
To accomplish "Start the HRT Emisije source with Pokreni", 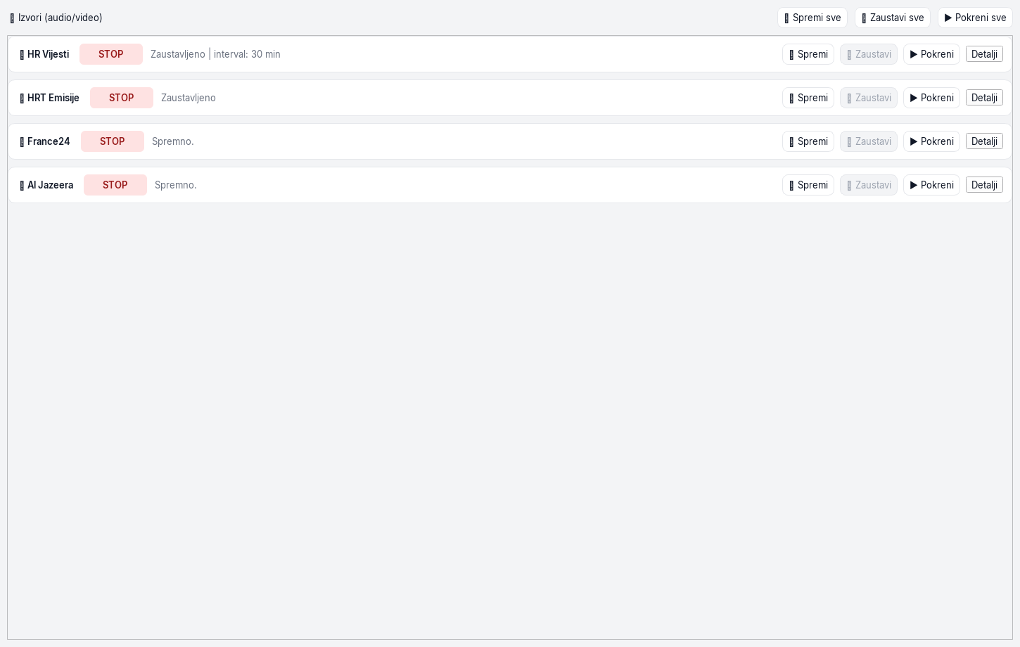I will (x=931, y=98).
